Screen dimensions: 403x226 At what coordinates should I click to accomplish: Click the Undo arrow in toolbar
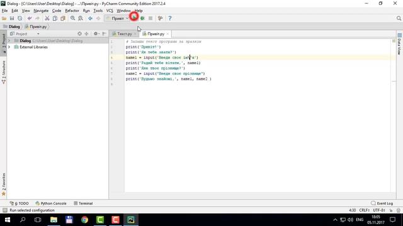pyautogui.click(x=30, y=18)
